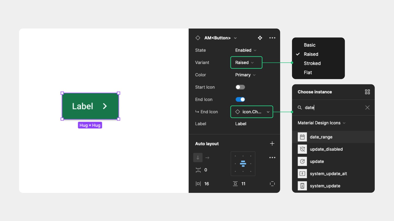Click the component actions icon beside AM<Button>
The image size is (394, 221).
tap(260, 38)
